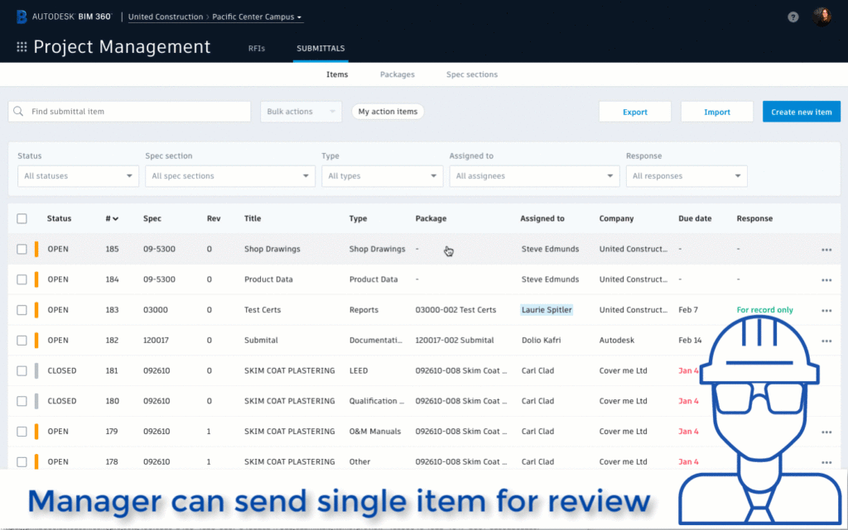This screenshot has height=530, width=848.
Task: Open more options for item 185
Action: point(826,250)
